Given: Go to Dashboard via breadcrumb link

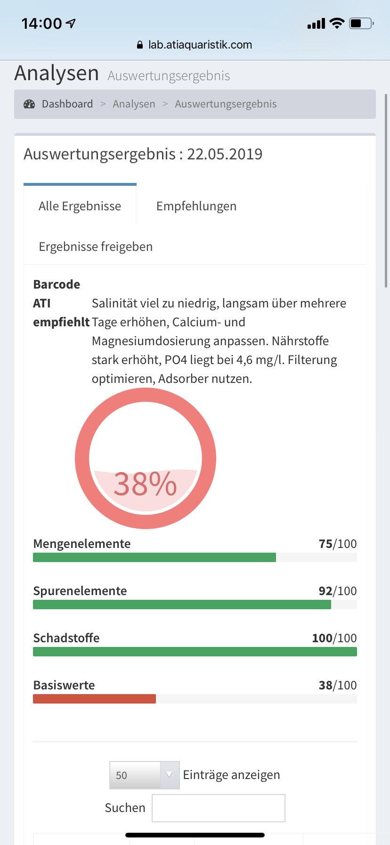Looking at the screenshot, I should (x=67, y=104).
